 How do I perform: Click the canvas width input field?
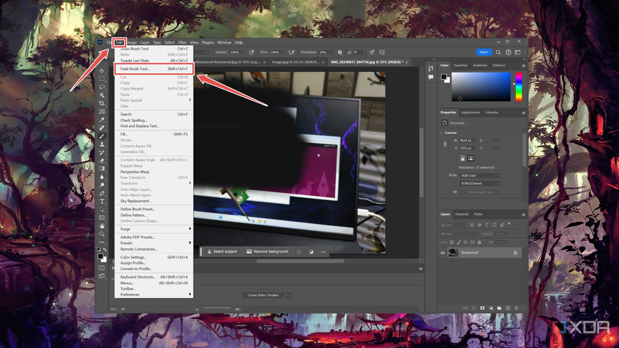click(467, 140)
